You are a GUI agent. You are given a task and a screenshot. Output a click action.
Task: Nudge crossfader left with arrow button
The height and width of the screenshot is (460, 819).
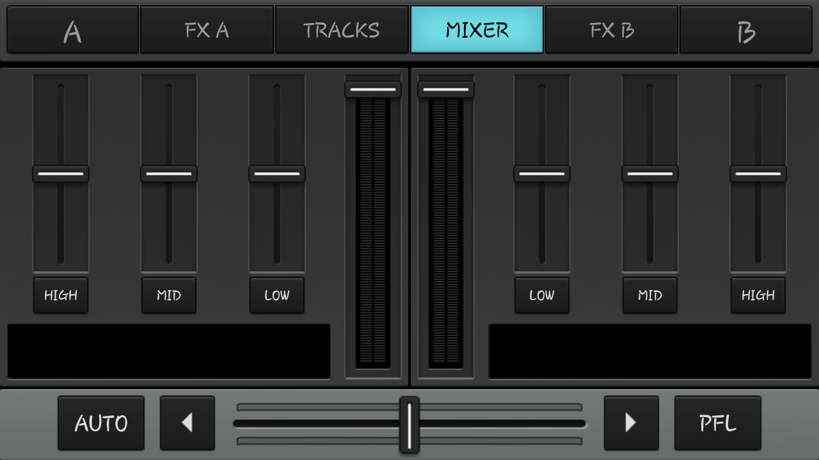click(187, 423)
